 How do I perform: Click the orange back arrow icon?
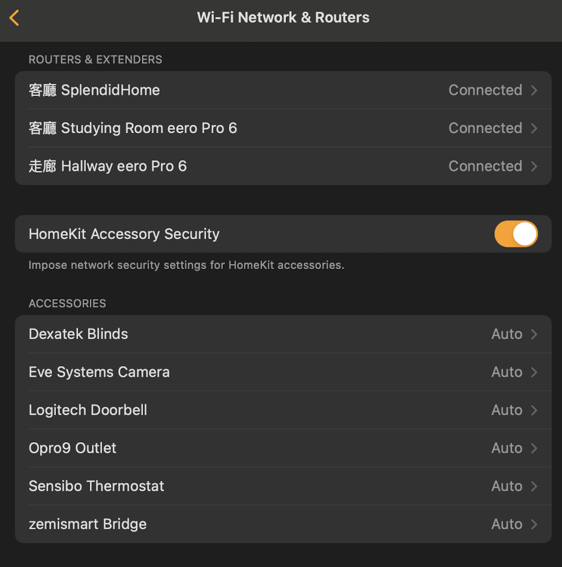point(14,18)
